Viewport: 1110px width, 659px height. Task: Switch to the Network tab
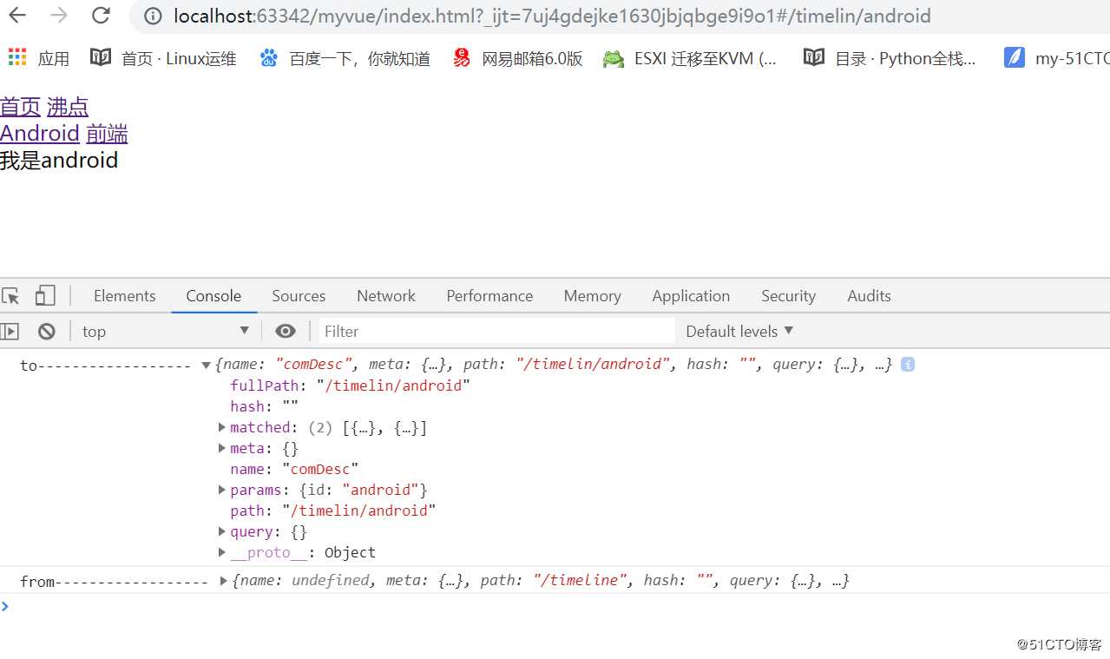coord(386,296)
